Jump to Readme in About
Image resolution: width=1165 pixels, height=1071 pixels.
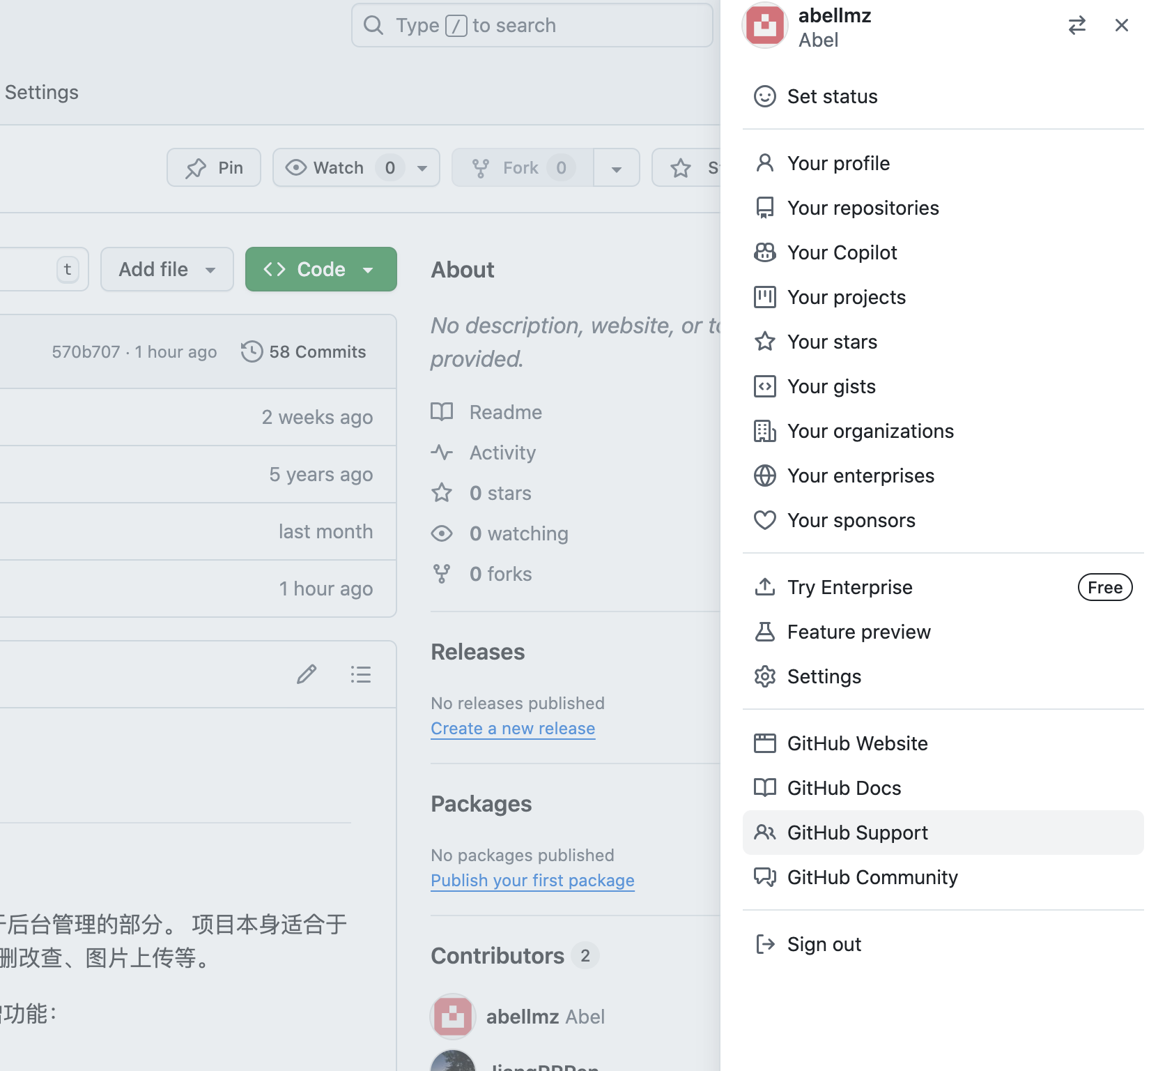486,412
